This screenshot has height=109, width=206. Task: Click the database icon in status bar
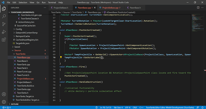click(x=96, y=108)
